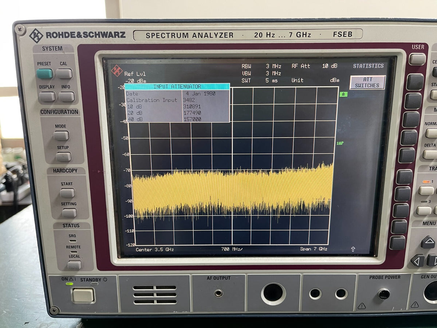The width and height of the screenshot is (437, 328).
Task: Tap the green A screen indicator
Action: click(343, 94)
